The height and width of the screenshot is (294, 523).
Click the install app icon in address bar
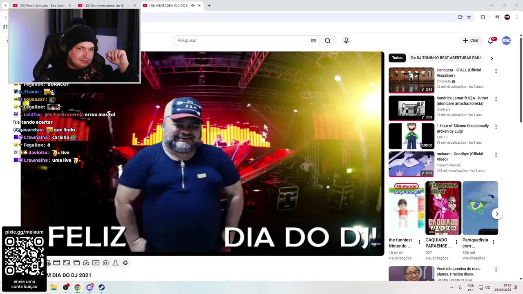pos(460,17)
